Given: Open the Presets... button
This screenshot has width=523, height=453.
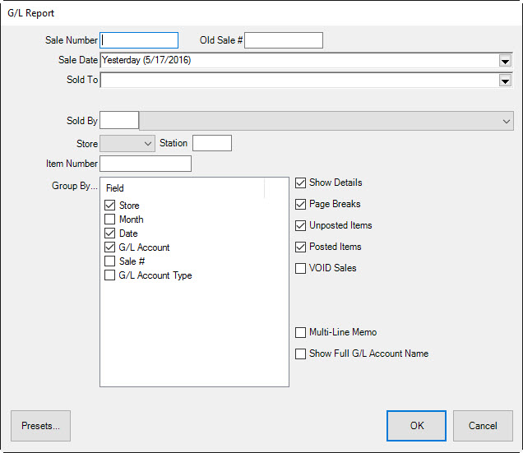Looking at the screenshot, I should point(40,426).
